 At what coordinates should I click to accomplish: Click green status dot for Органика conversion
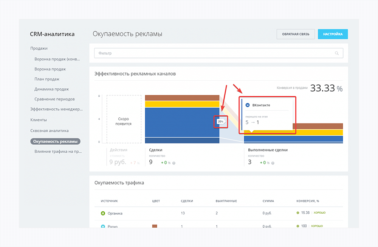tap(298, 213)
